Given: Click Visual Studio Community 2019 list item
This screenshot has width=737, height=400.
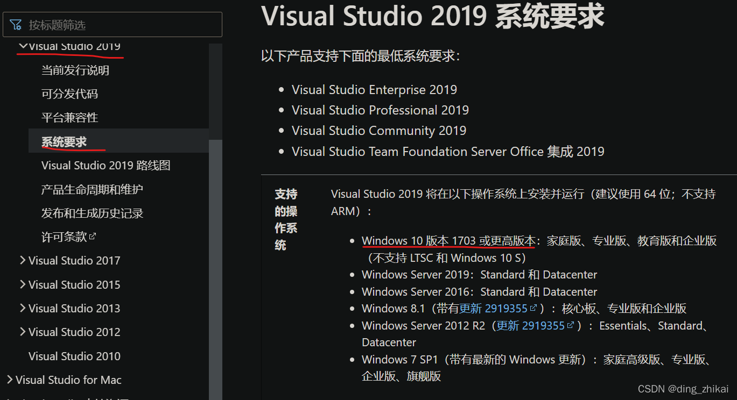Looking at the screenshot, I should pos(379,131).
